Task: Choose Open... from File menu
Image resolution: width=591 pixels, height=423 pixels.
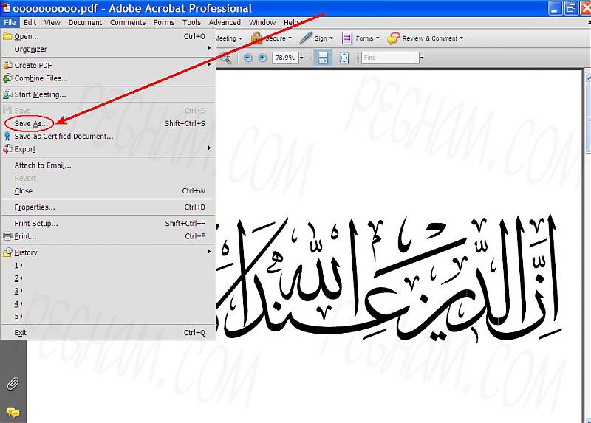Action: coord(108,36)
